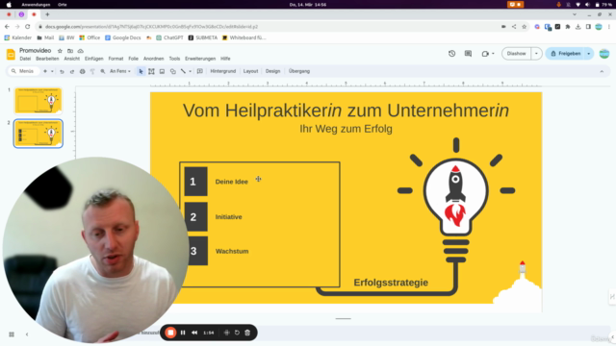
Task: Bookmark this page with star icon
Action: pos(524,27)
